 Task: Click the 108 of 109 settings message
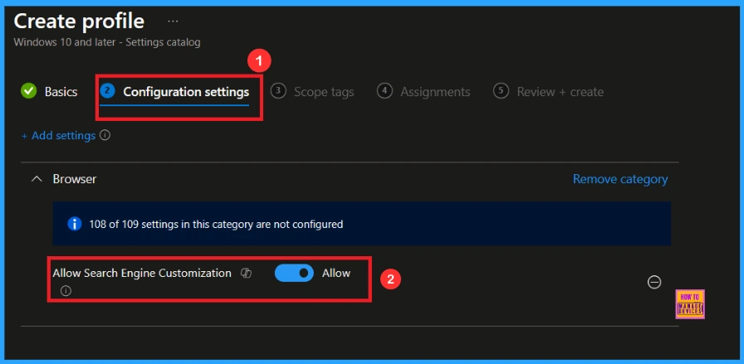pyautogui.click(x=216, y=224)
